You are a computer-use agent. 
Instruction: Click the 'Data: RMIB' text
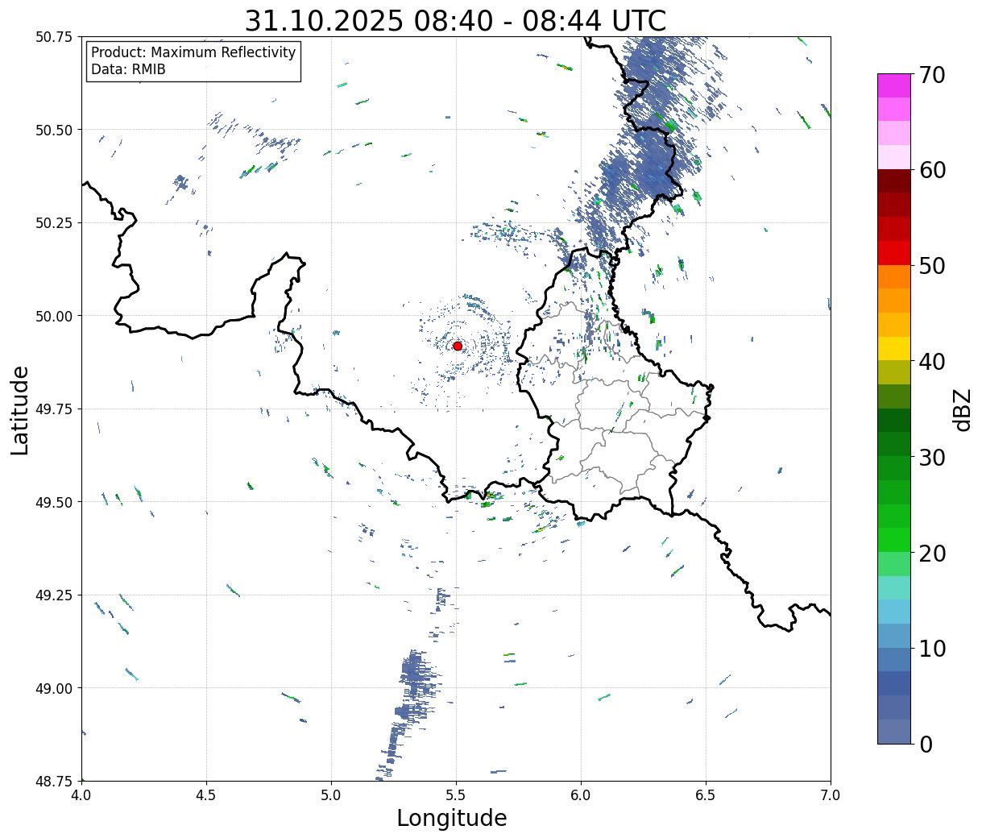tap(128, 69)
